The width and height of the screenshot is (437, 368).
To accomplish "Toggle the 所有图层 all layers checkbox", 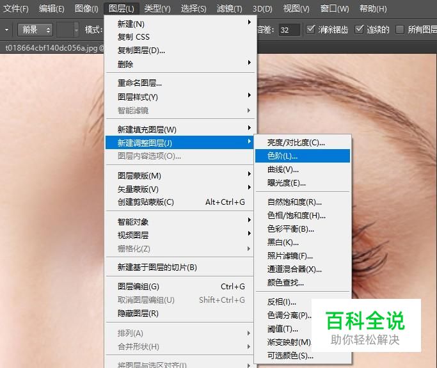I will [400, 29].
